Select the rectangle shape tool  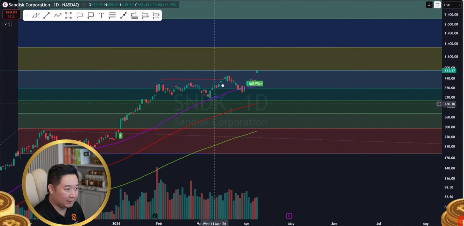(69, 16)
